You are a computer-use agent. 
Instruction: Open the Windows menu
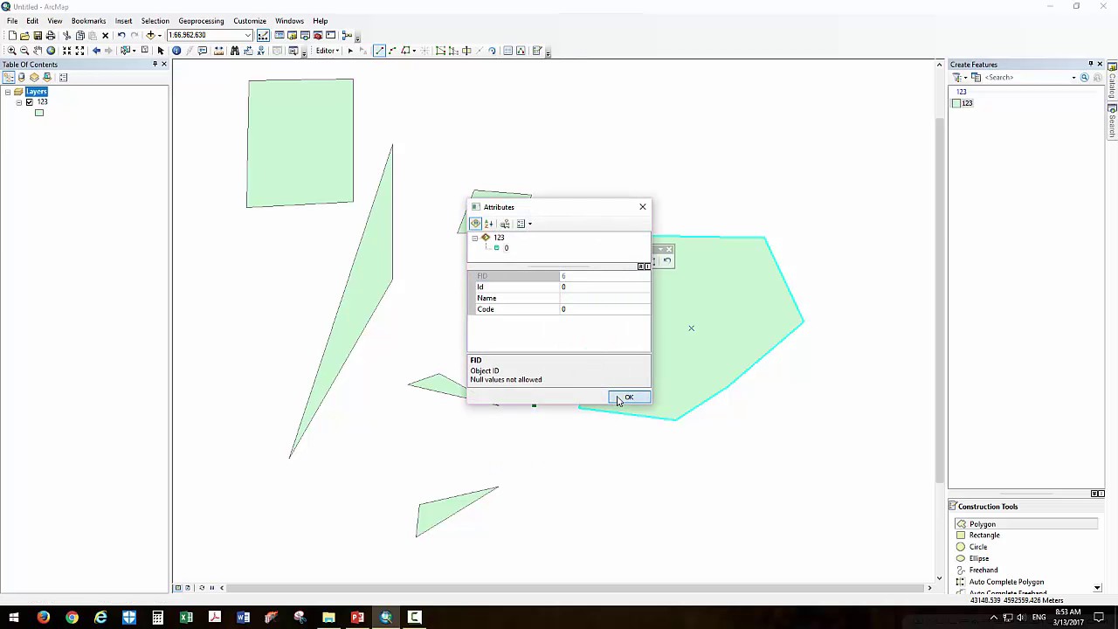click(289, 21)
